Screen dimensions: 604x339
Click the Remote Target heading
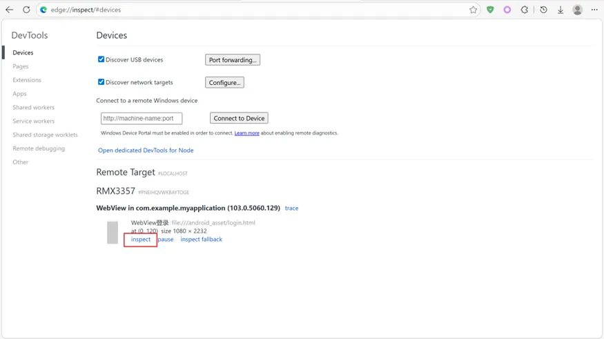[126, 172]
